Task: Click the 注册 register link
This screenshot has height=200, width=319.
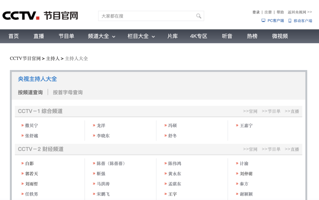Action: [268, 12]
